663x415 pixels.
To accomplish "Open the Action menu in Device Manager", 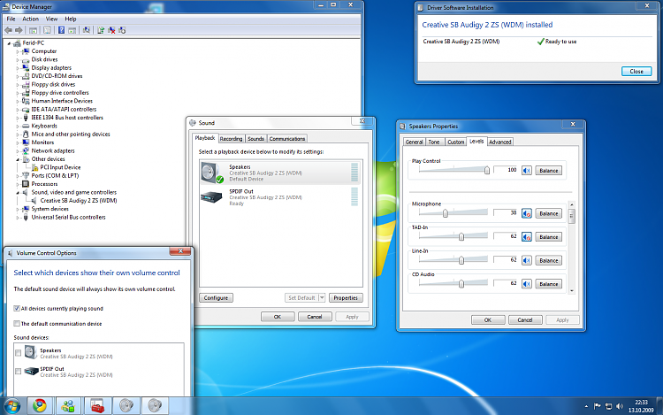I will click(30, 19).
